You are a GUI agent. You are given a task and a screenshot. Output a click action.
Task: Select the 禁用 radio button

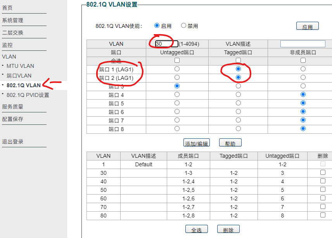(x=183, y=26)
